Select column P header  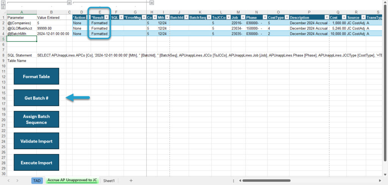pyautogui.click(x=309, y=12)
